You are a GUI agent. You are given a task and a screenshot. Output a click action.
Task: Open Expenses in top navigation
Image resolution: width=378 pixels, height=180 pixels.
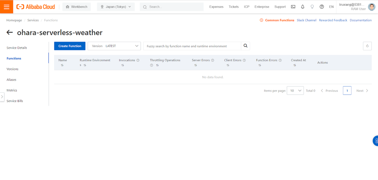coord(216,7)
